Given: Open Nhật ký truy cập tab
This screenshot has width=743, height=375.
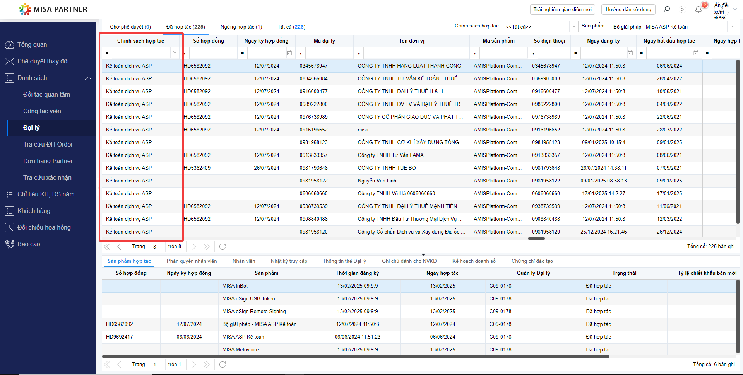Looking at the screenshot, I should (289, 261).
